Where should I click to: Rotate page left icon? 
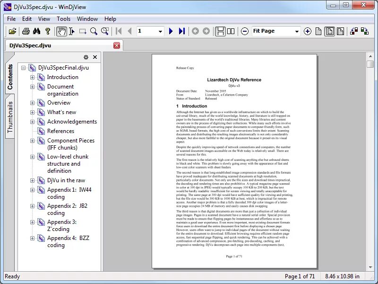coord(354,31)
